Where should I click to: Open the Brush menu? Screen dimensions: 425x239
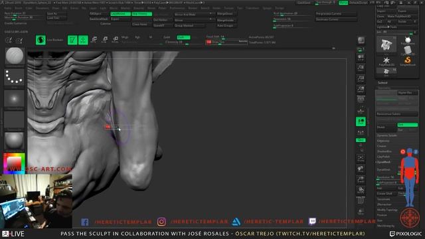point(19,8)
